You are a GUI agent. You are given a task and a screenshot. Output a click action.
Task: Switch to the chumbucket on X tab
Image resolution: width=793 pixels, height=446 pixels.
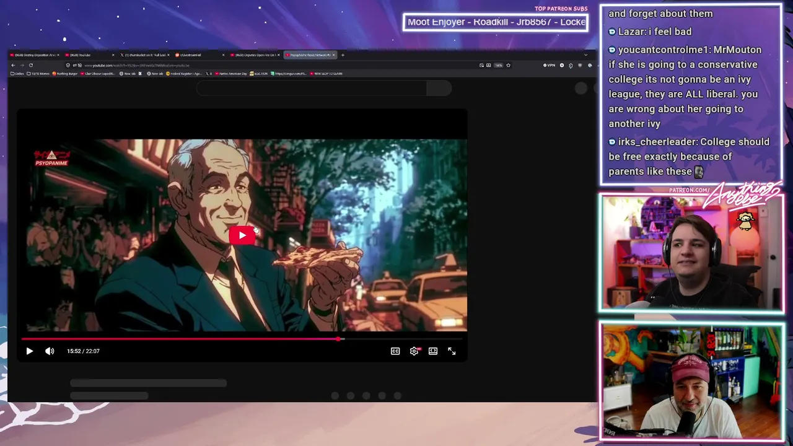145,55
